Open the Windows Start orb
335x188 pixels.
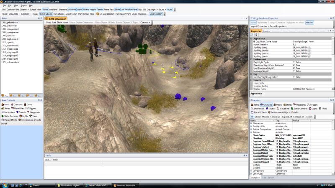coord(5,185)
